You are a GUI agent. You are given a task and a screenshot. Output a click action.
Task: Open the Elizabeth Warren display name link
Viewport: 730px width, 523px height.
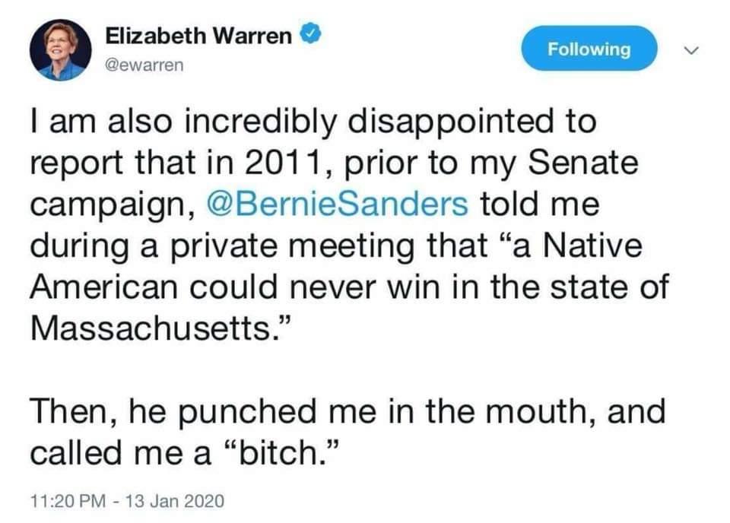pos(198,36)
